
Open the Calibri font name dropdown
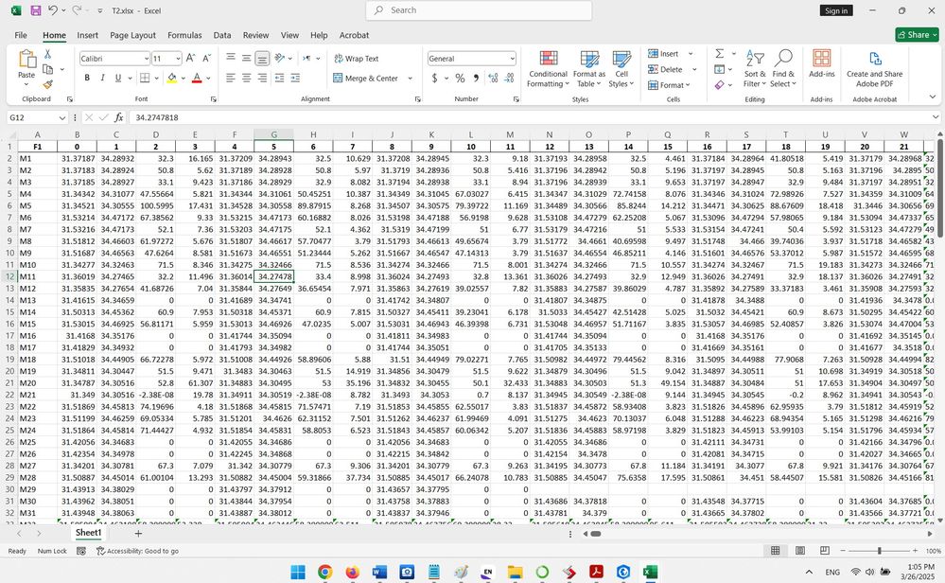tap(147, 59)
